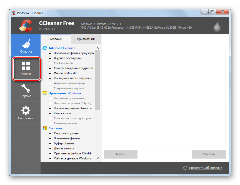This screenshot has width=240, height=185.
Task: Open the Очистка section with broom icon
Action: pyautogui.click(x=26, y=46)
